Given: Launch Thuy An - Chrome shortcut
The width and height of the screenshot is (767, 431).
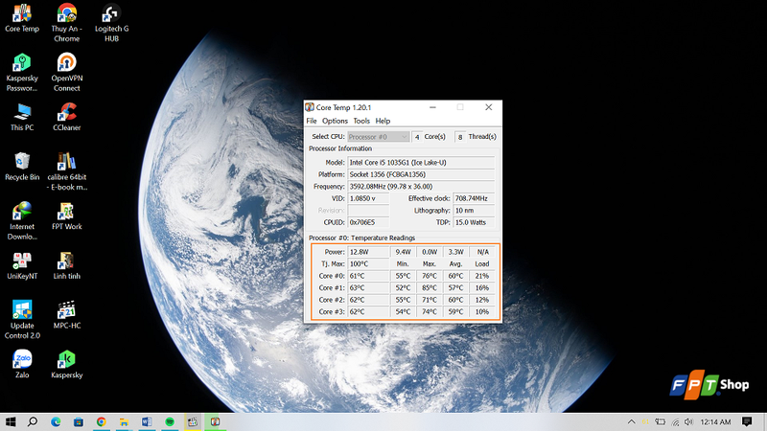Looking at the screenshot, I should [x=66, y=23].
